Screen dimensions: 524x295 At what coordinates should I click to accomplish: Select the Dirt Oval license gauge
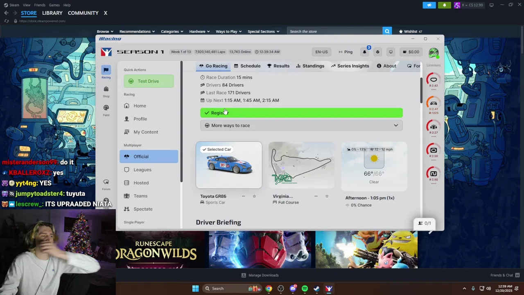434,151
